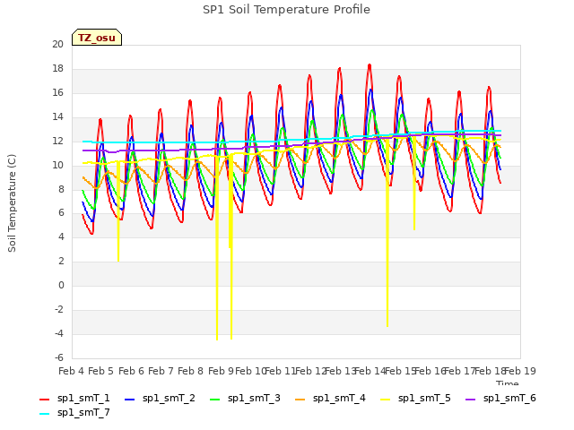The width and height of the screenshot is (574, 430).
Task: Click the Feb 4 x-axis tick label
Action: (72, 371)
